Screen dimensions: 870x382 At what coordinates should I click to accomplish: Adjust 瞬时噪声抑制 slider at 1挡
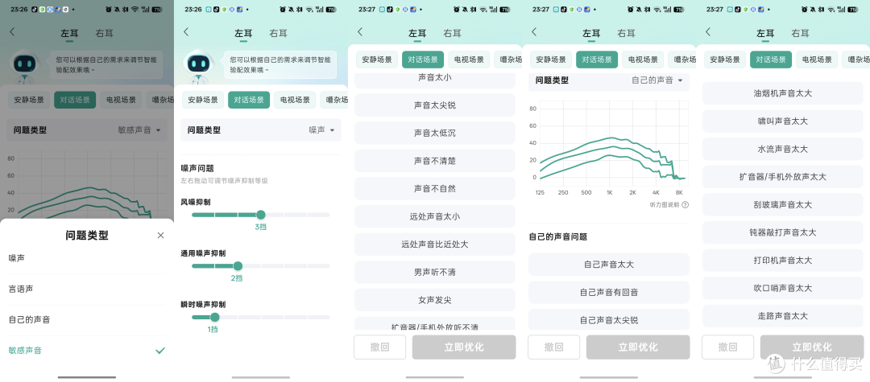215,317
